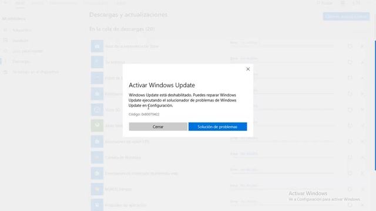Retry download of Cámara de Windows

tap(350, 158)
